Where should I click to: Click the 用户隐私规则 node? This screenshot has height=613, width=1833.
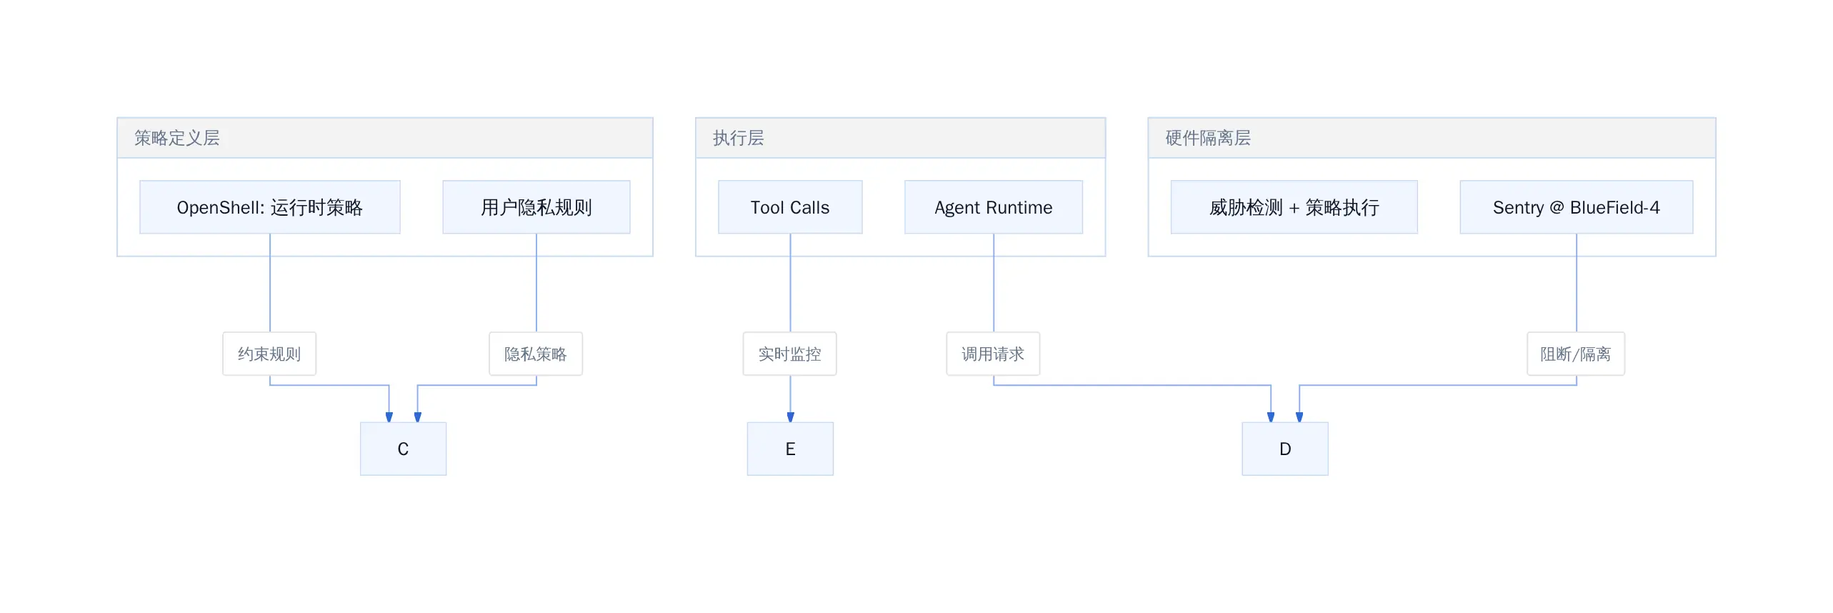pos(536,207)
